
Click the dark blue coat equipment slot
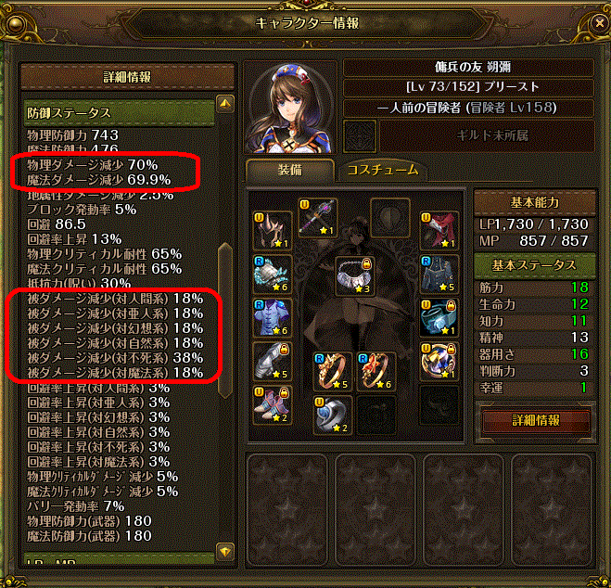pos(439,275)
